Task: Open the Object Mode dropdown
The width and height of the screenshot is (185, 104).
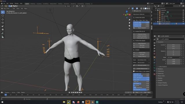Action: coord(6,8)
